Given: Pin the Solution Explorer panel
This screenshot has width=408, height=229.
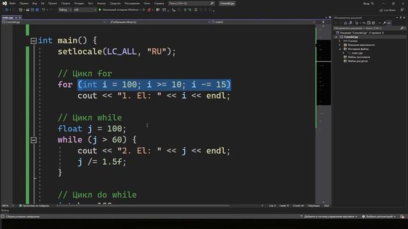Looking at the screenshot, I should 401,18.
